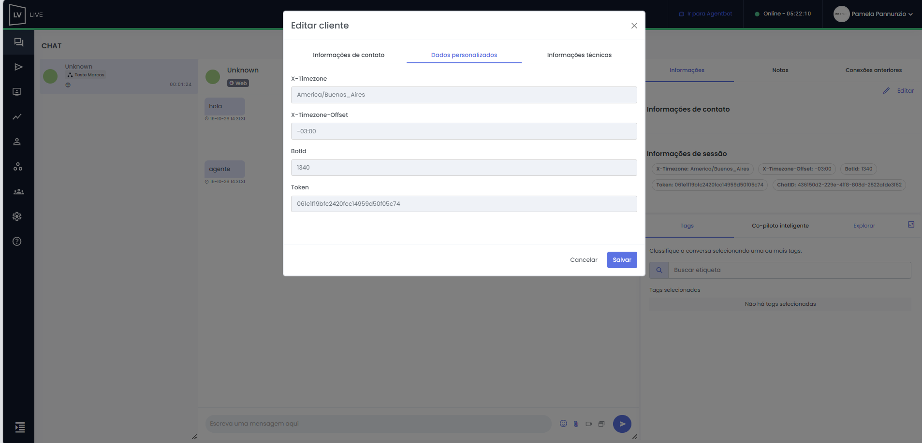This screenshot has height=443, width=922.
Task: Click the BotId field showing 1340
Action: click(x=464, y=168)
